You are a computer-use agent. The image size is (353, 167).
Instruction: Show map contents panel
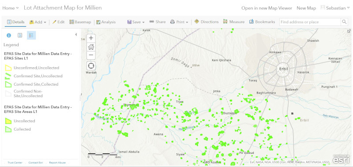coord(20,35)
